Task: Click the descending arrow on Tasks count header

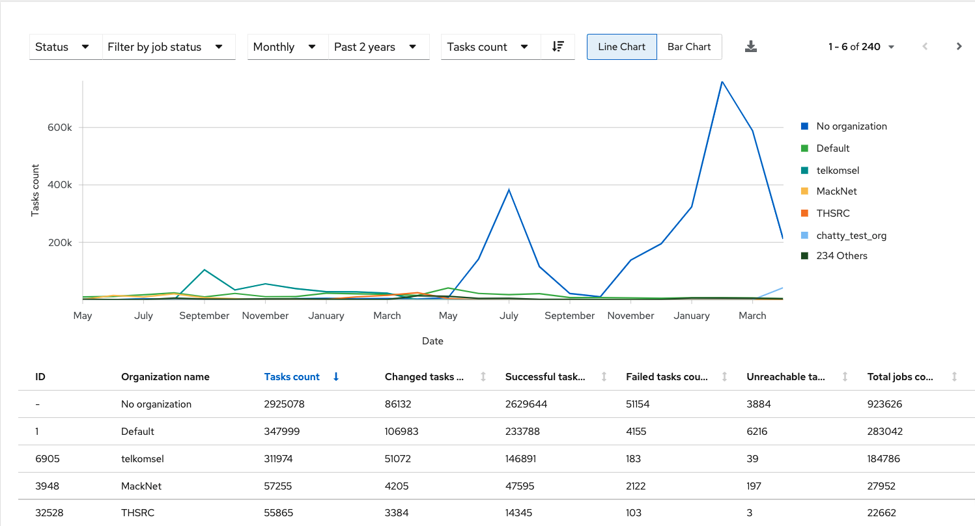Action: pos(336,377)
